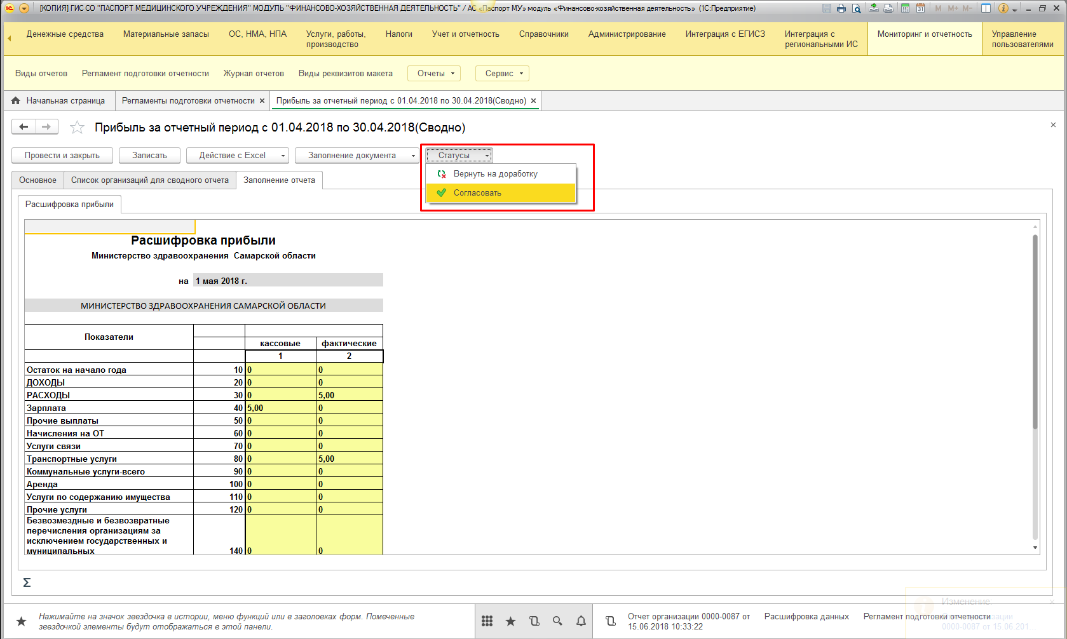Go back using the left arrow button
Image resolution: width=1067 pixels, height=639 pixels.
[x=24, y=127]
